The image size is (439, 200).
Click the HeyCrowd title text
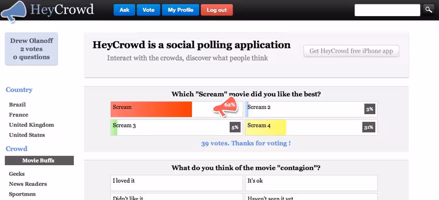coord(62,10)
